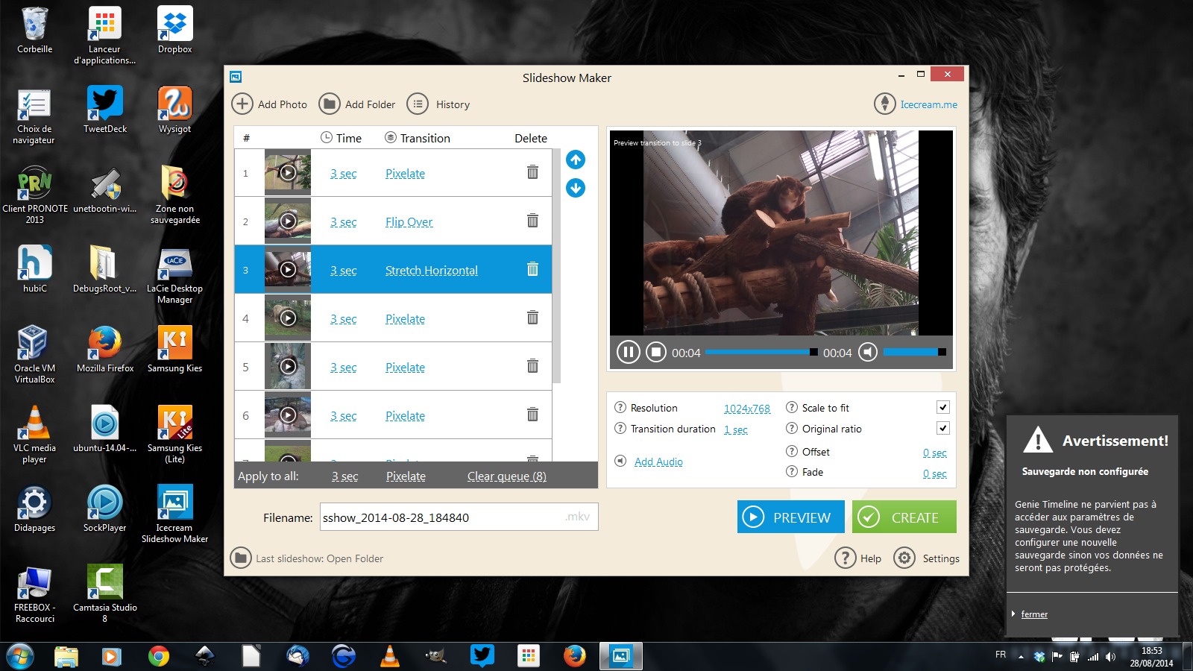Viewport: 1193px width, 671px height.
Task: Preview slide 6 thumbnail
Action: [x=288, y=415]
